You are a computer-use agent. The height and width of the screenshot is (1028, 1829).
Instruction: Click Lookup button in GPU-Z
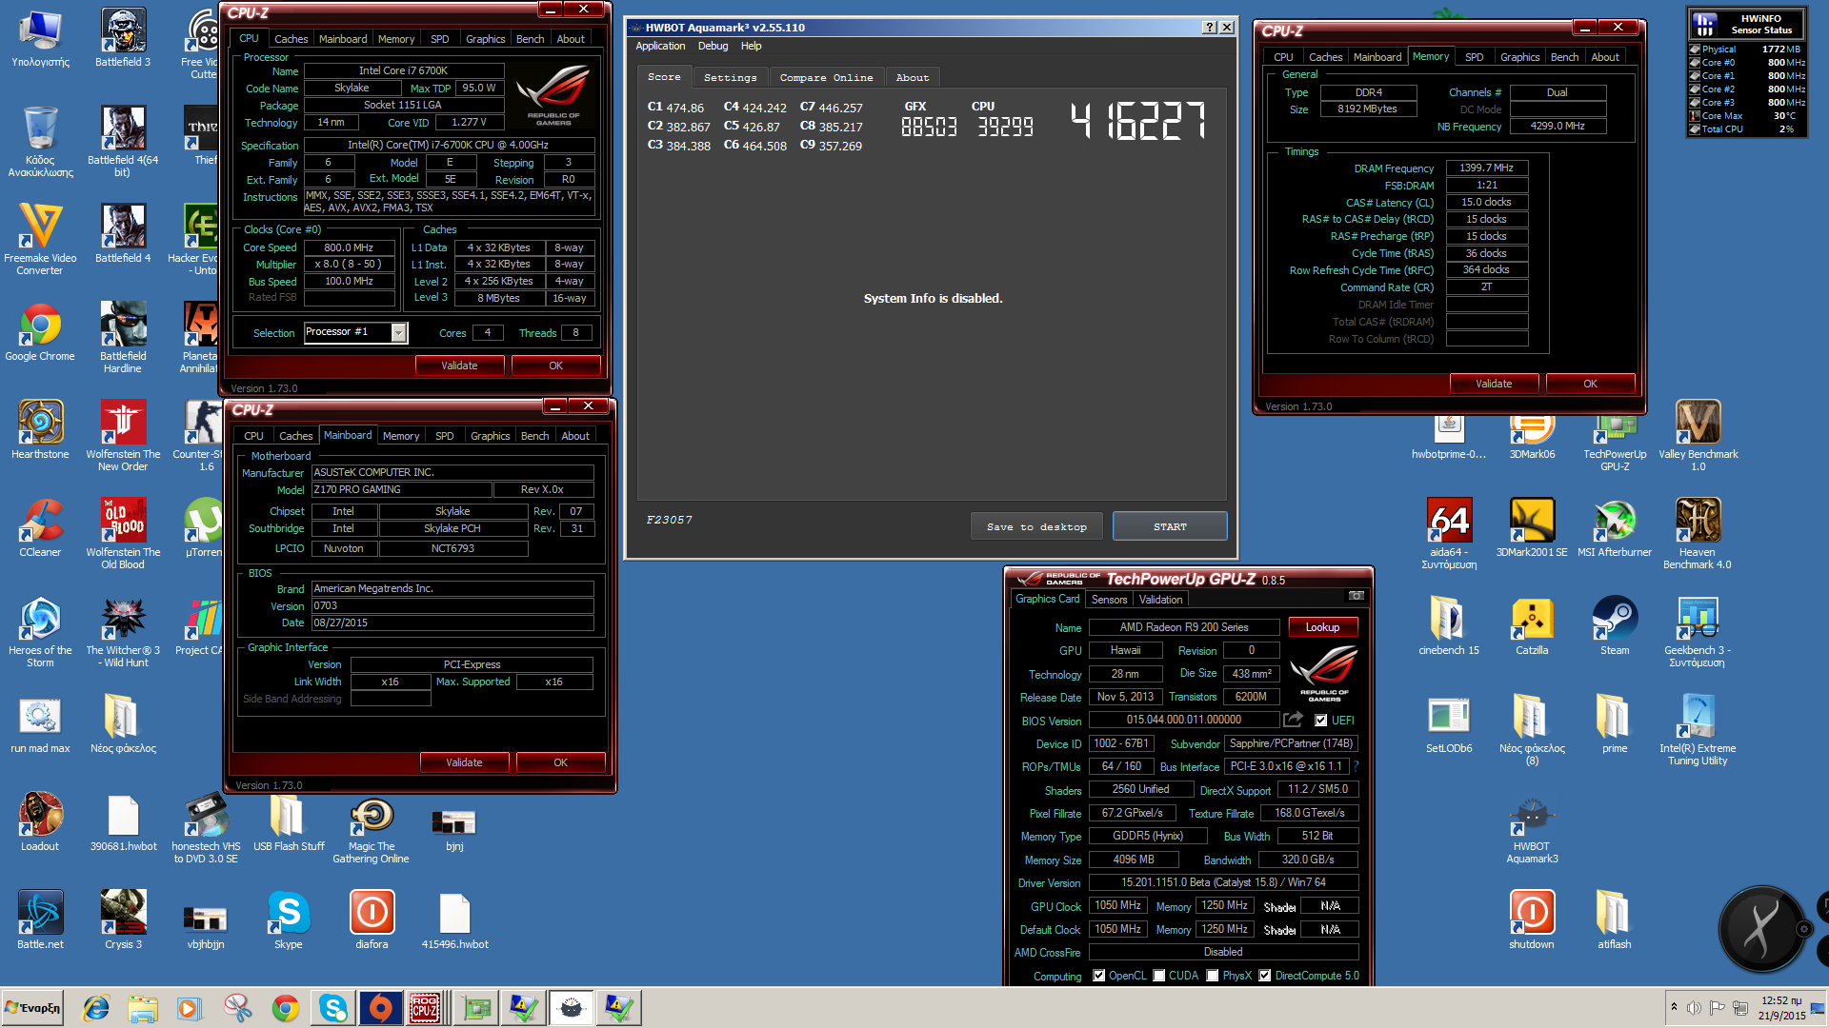click(x=1322, y=627)
